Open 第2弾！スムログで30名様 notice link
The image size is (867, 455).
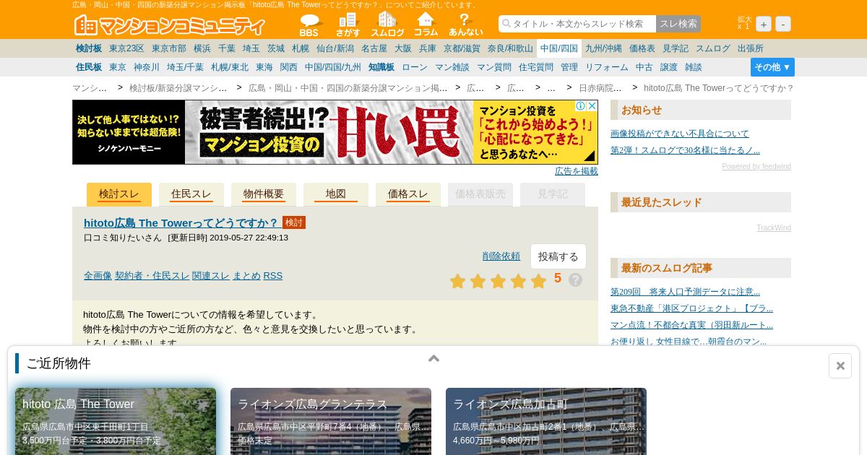[x=685, y=150]
